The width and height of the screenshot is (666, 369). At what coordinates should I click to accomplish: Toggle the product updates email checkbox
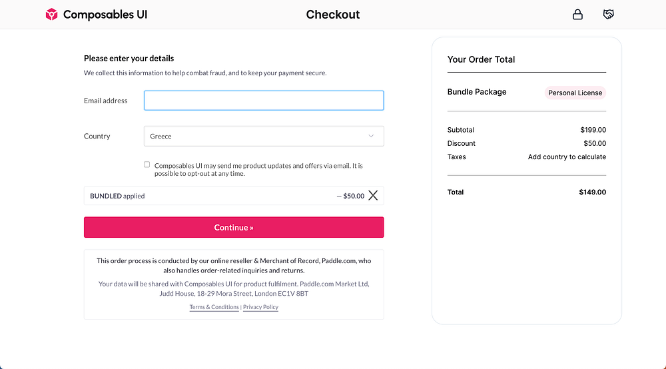[147, 165]
